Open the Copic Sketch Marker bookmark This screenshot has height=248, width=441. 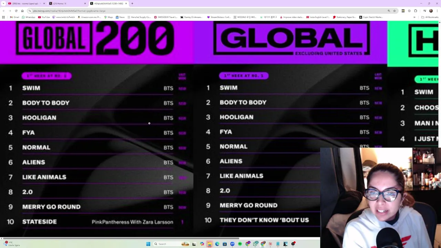point(371,17)
